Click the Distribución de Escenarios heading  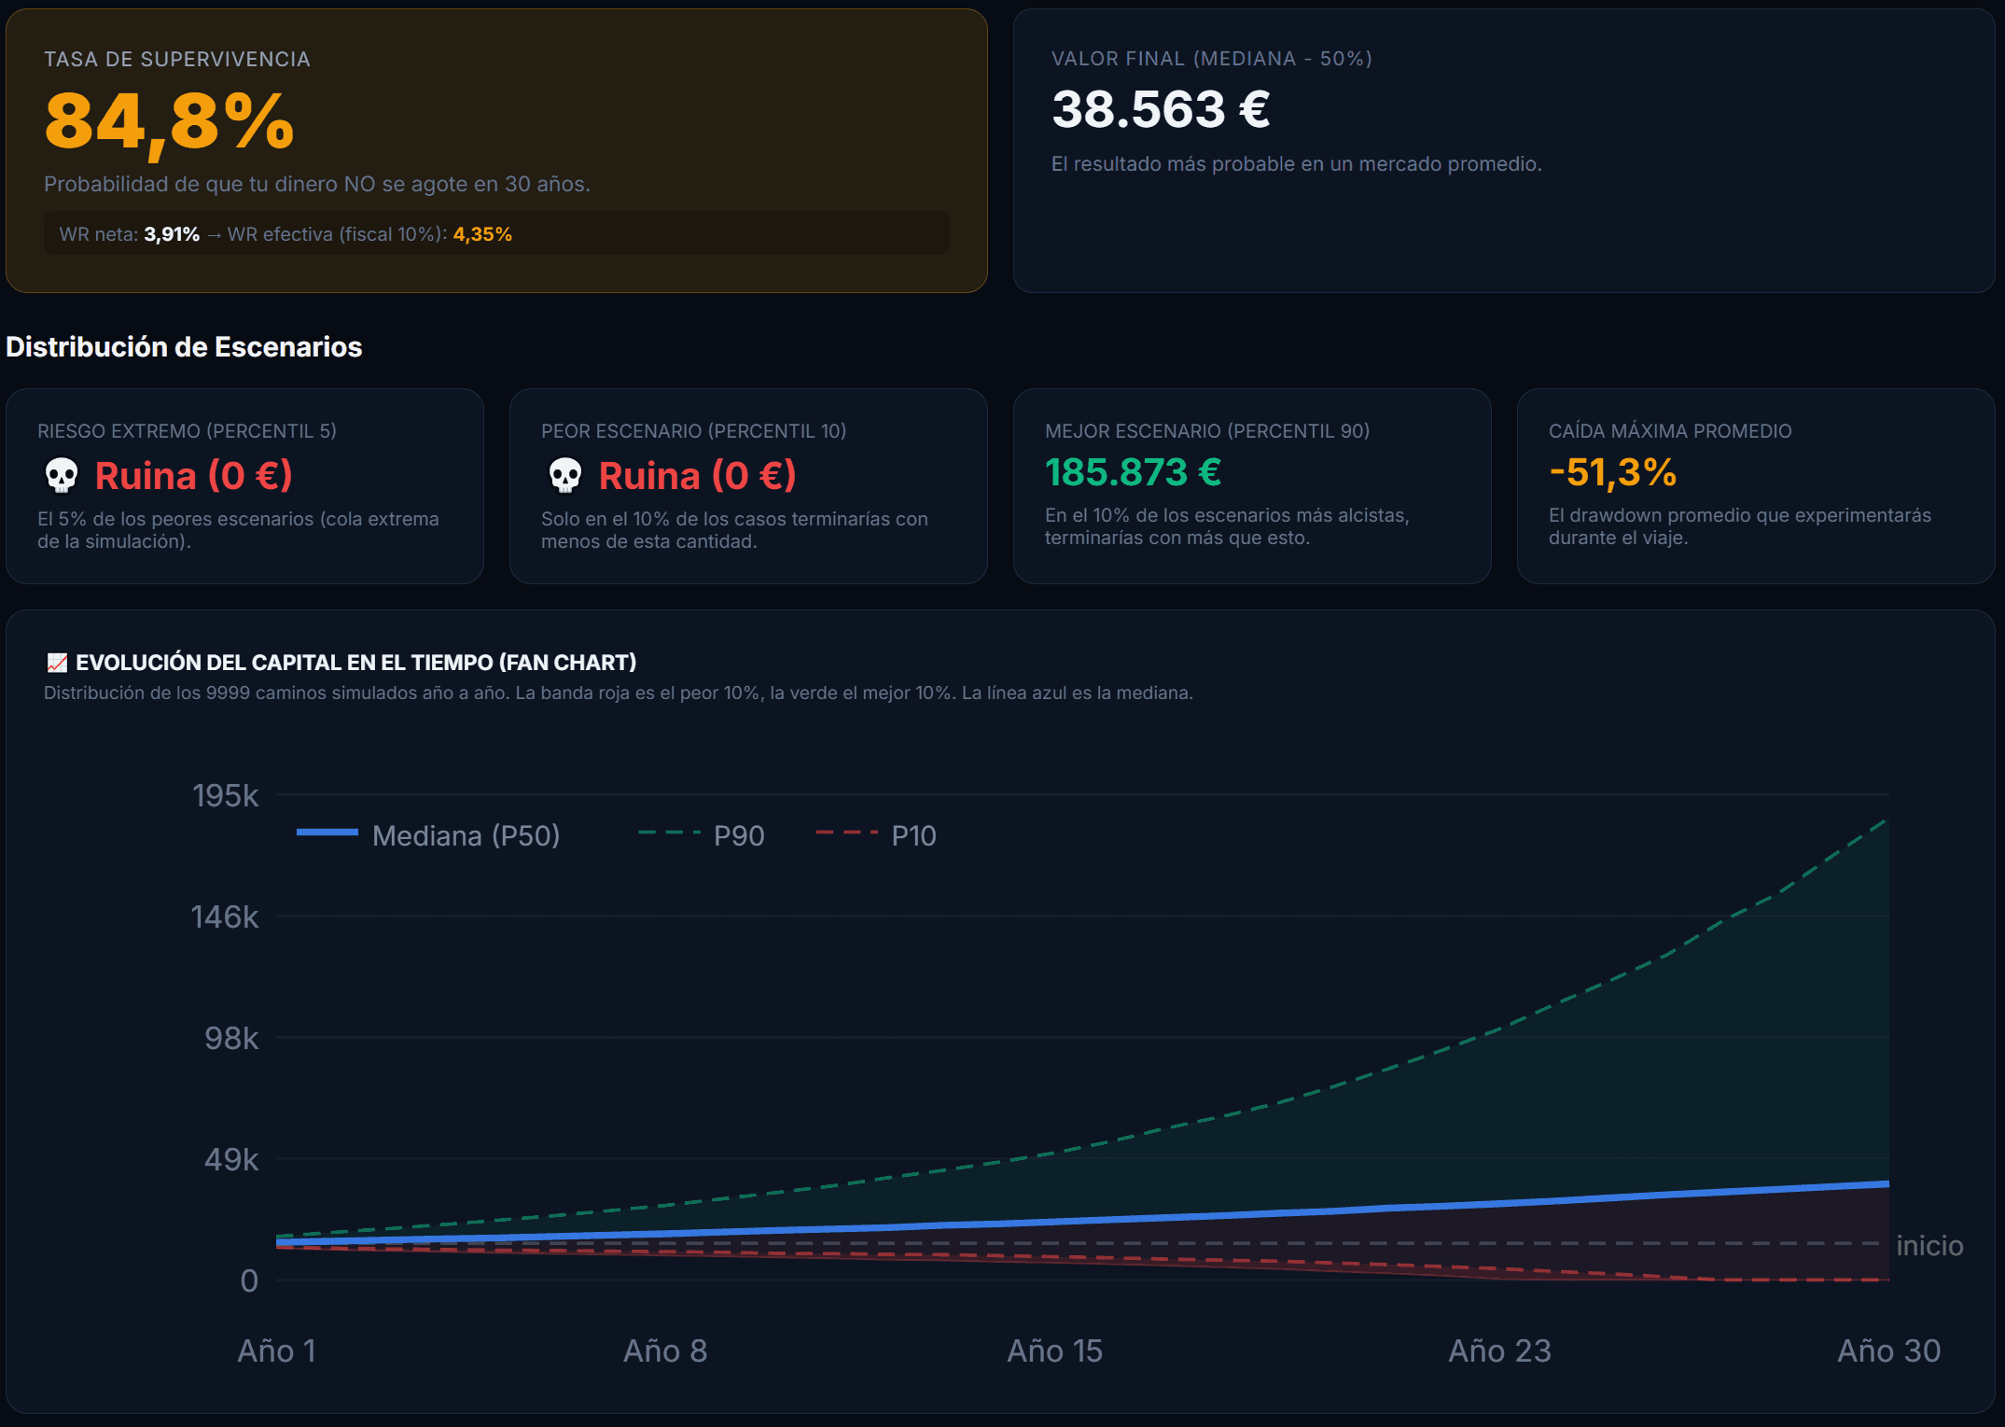pyautogui.click(x=184, y=347)
